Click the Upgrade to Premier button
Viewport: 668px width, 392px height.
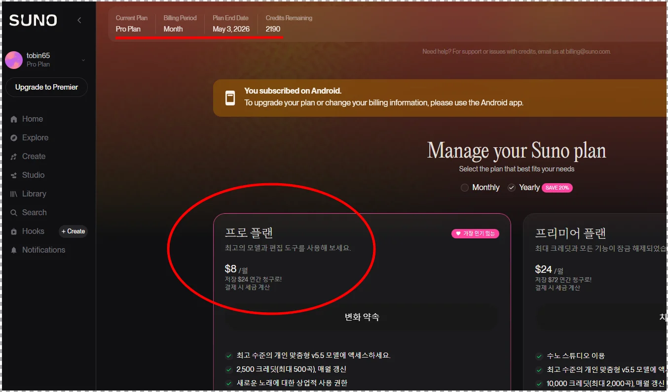(46, 87)
